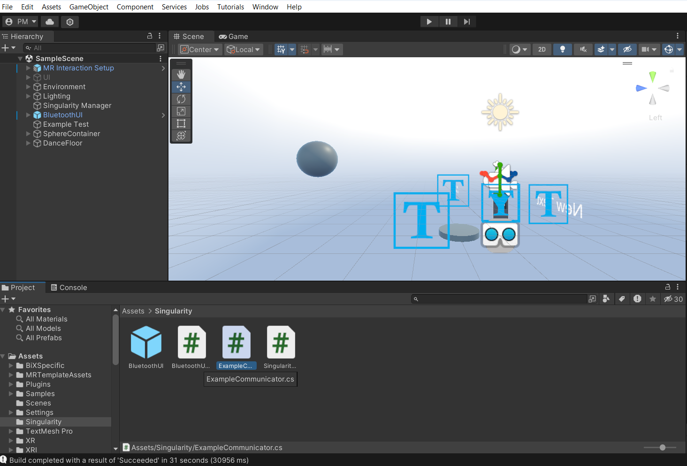Open Gizmos dropdown arrow

coord(679,49)
